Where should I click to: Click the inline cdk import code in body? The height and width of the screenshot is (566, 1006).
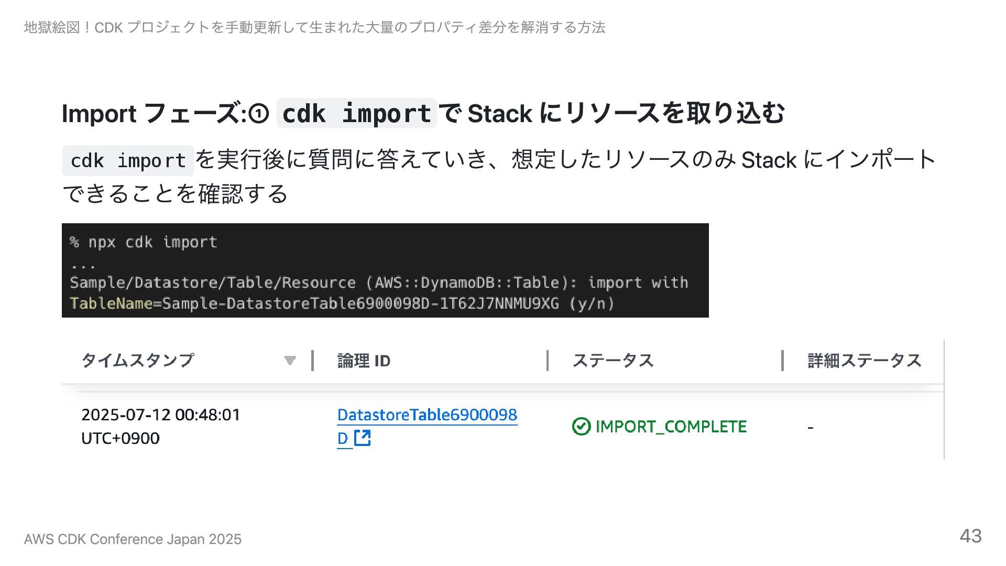point(128,160)
